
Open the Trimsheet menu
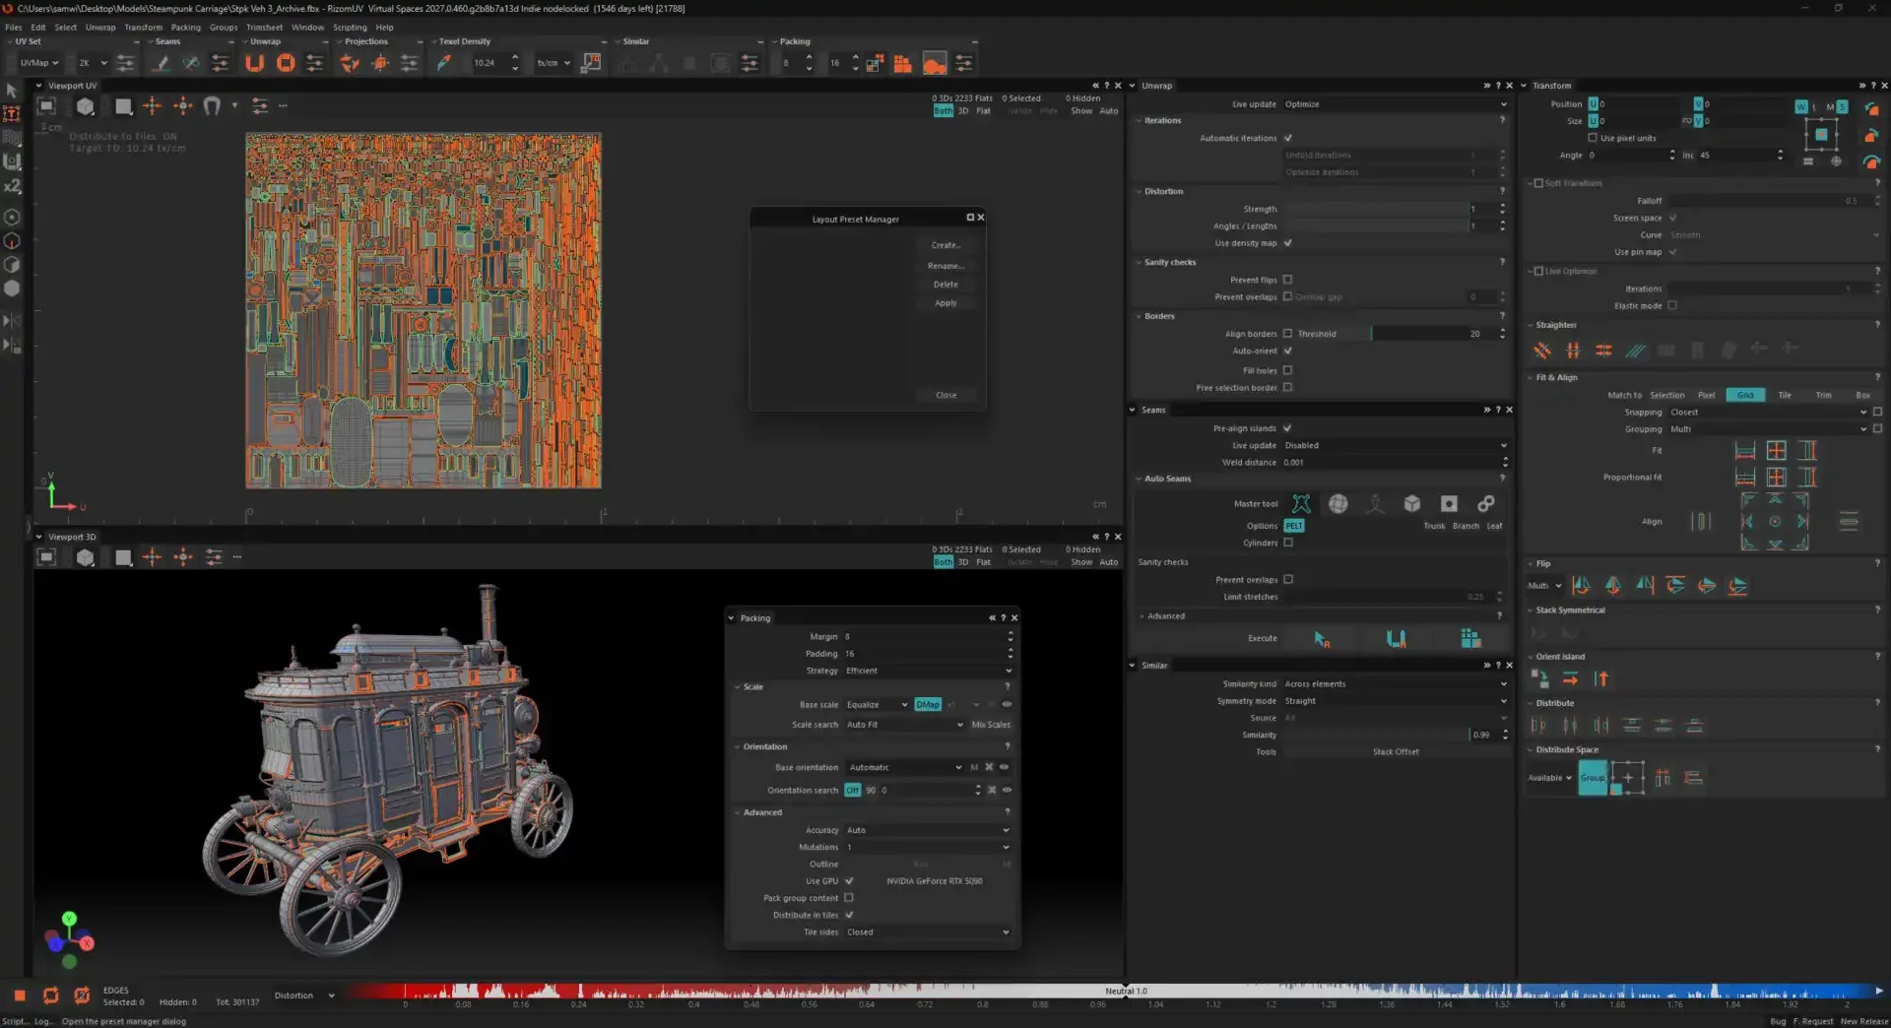264,28
